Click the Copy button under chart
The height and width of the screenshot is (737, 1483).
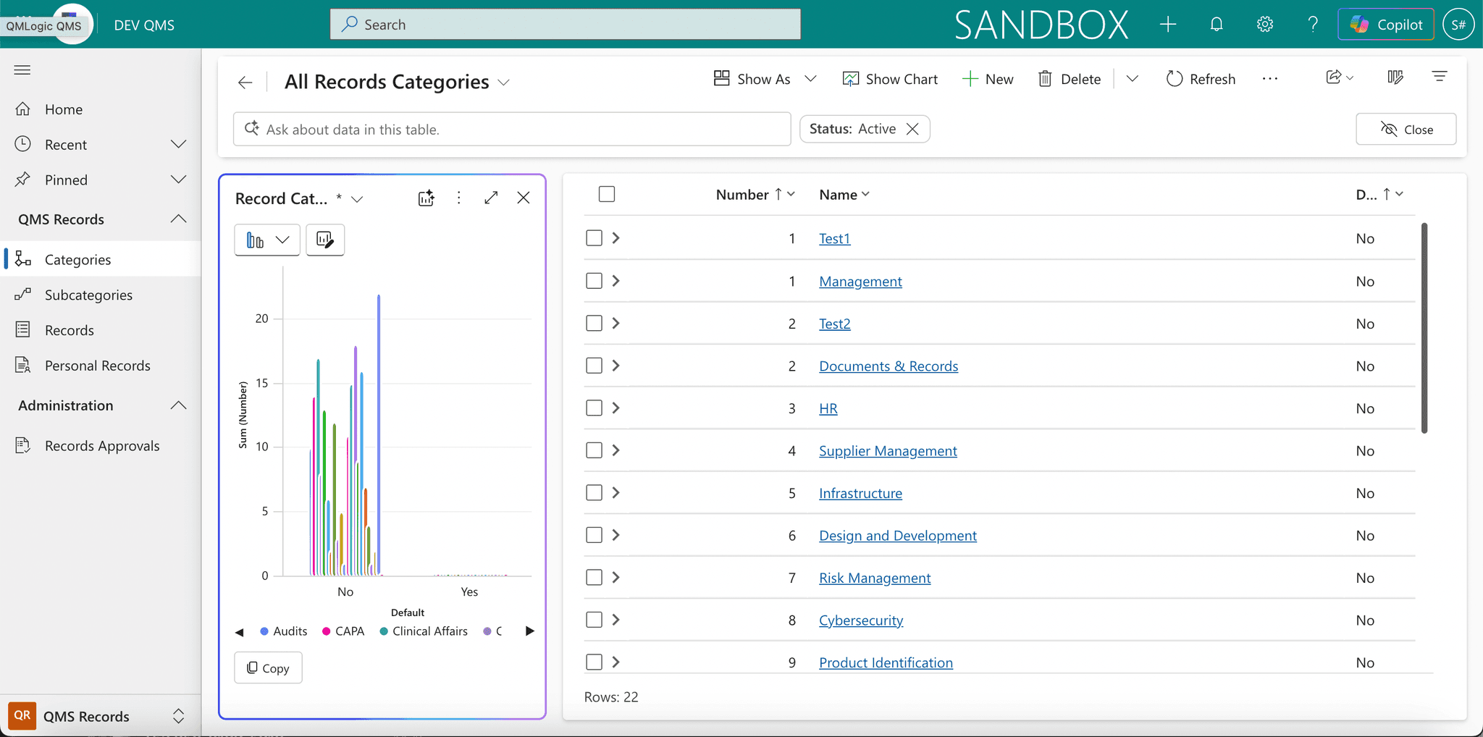tap(268, 667)
